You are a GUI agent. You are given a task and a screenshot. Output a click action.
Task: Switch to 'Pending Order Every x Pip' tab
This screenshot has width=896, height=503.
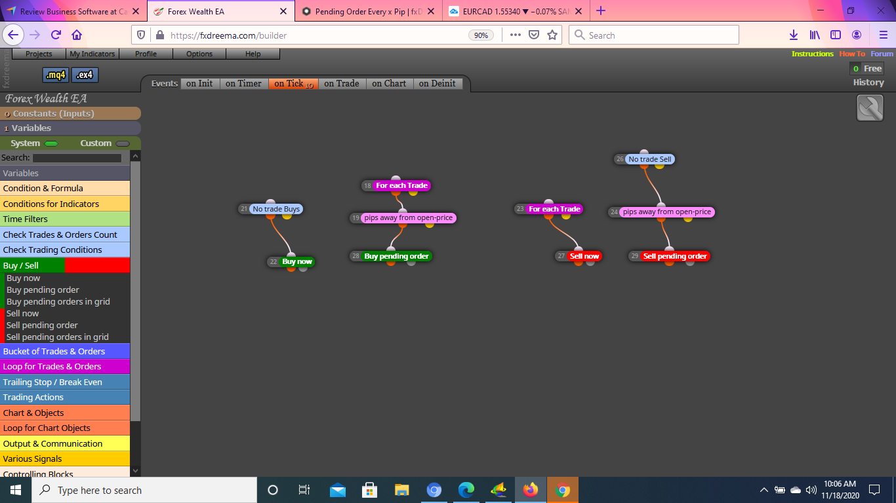(369, 11)
